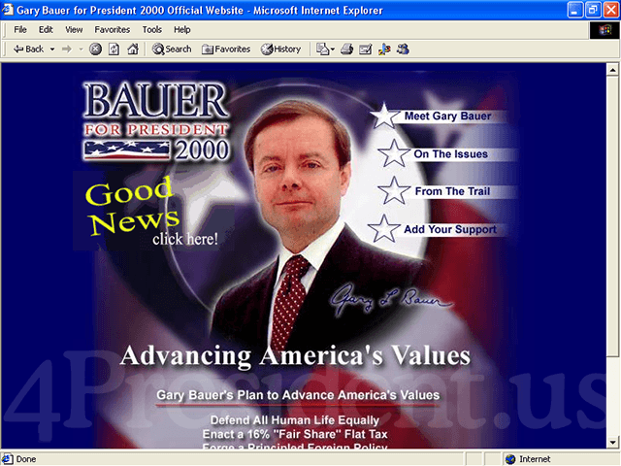Click Gary Bauer's Plan to Advance America's Values

coord(298,395)
